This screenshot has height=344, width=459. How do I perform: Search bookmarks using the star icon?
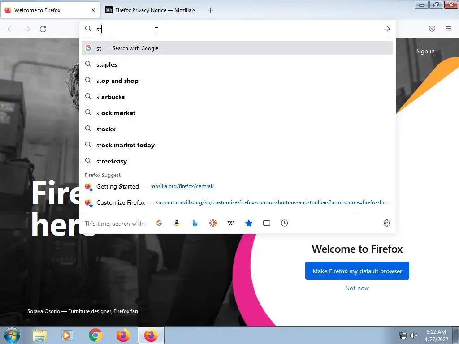pos(248,223)
